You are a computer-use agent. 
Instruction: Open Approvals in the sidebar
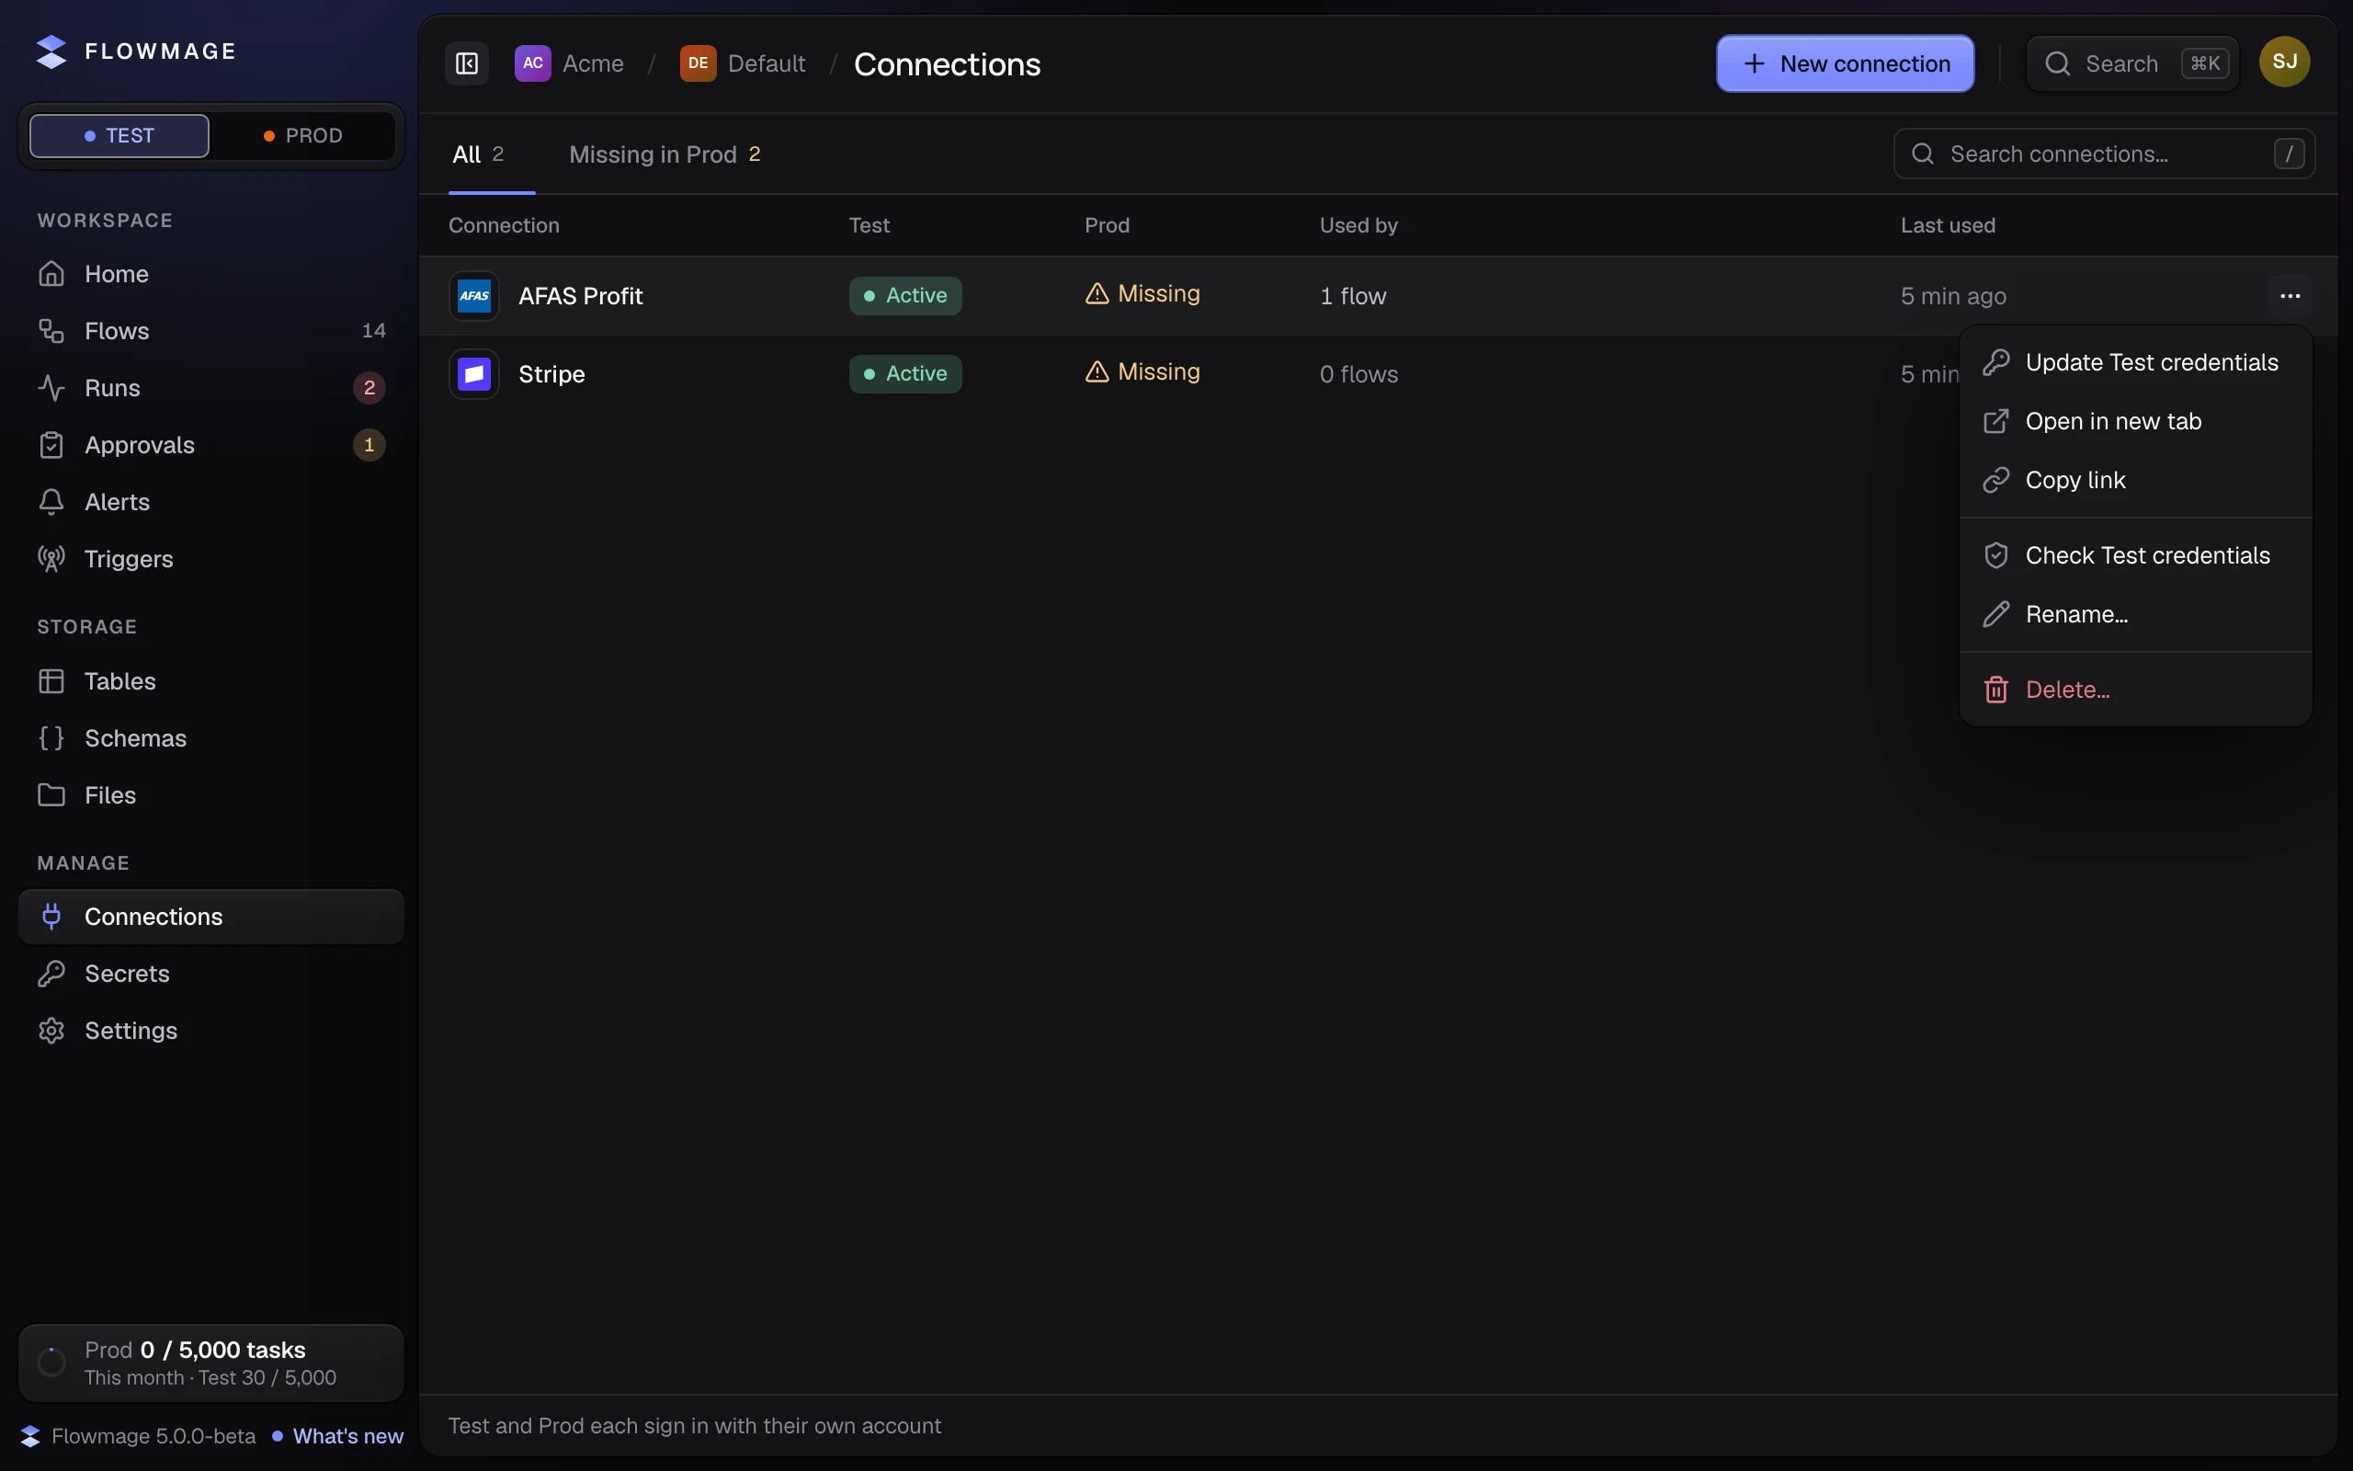[x=211, y=445]
